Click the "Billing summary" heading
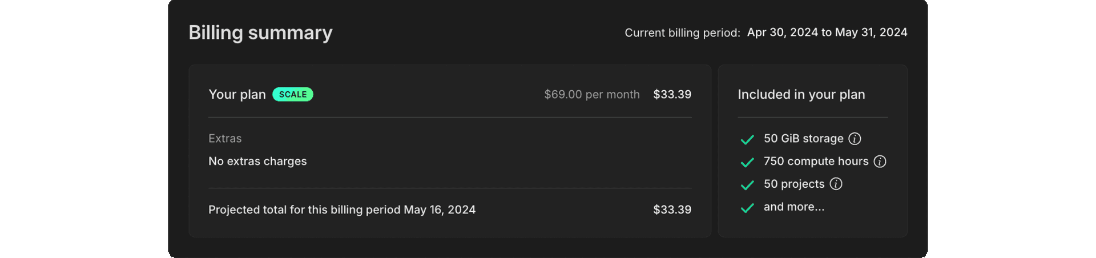The image size is (1096, 258). [x=260, y=33]
